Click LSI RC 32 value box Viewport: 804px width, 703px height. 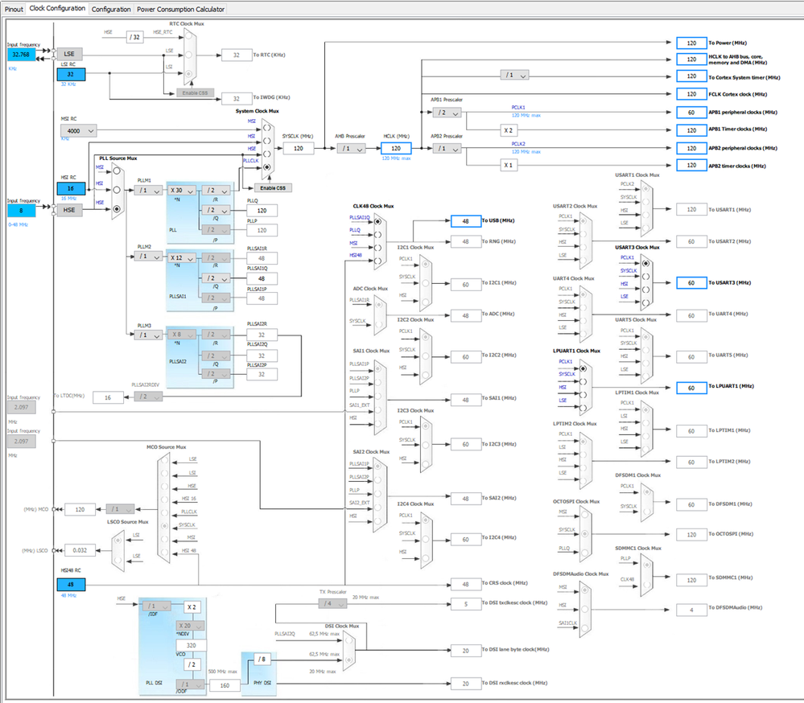point(71,74)
